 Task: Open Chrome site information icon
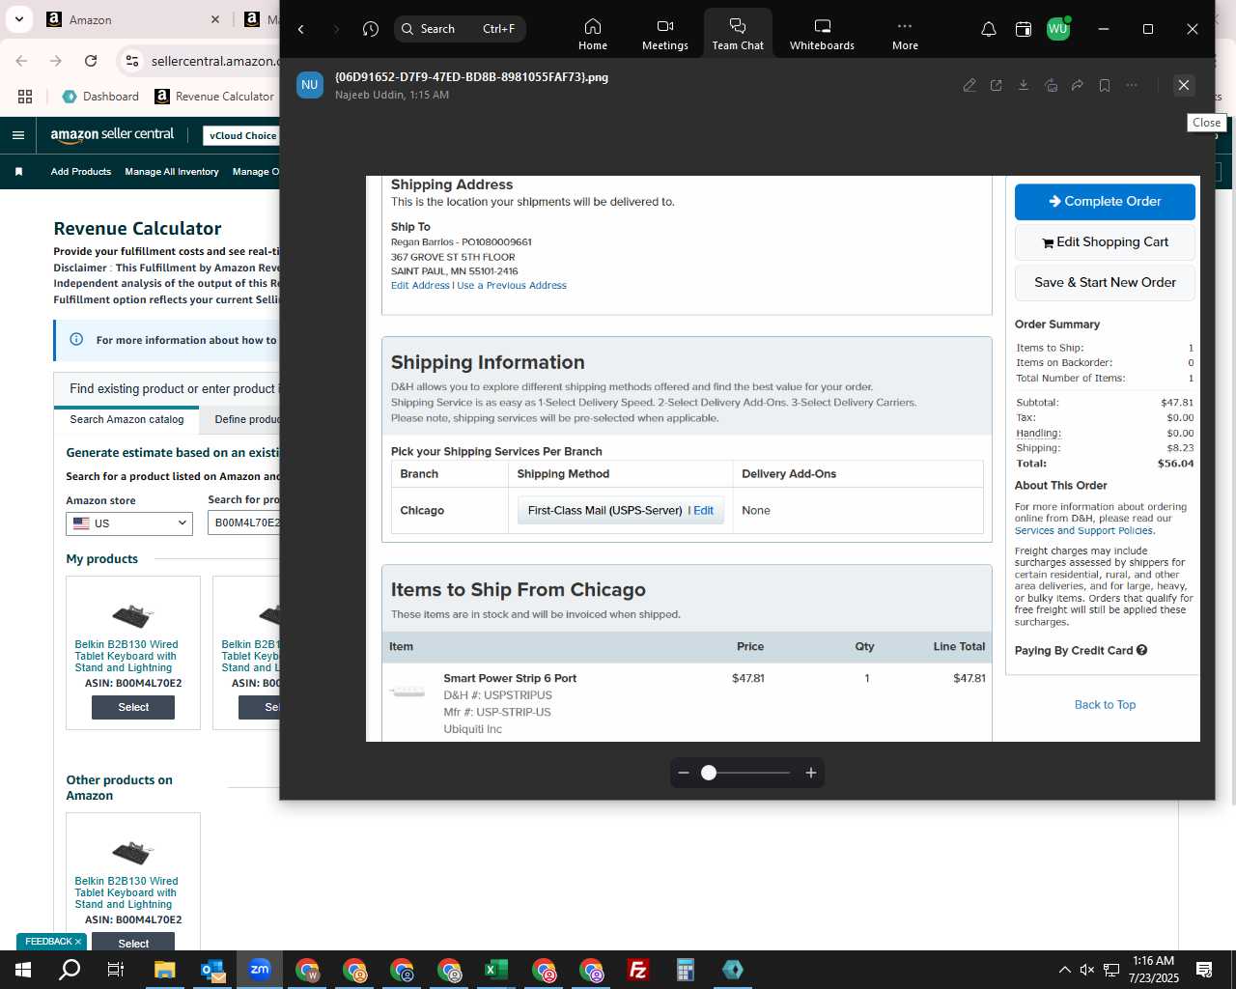[132, 61]
